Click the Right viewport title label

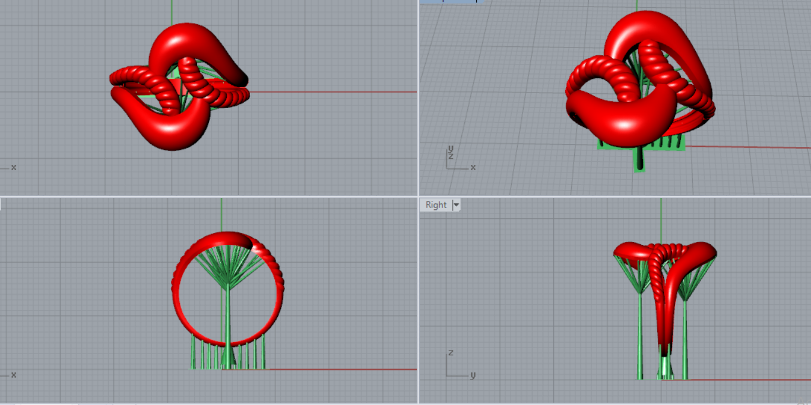(436, 205)
